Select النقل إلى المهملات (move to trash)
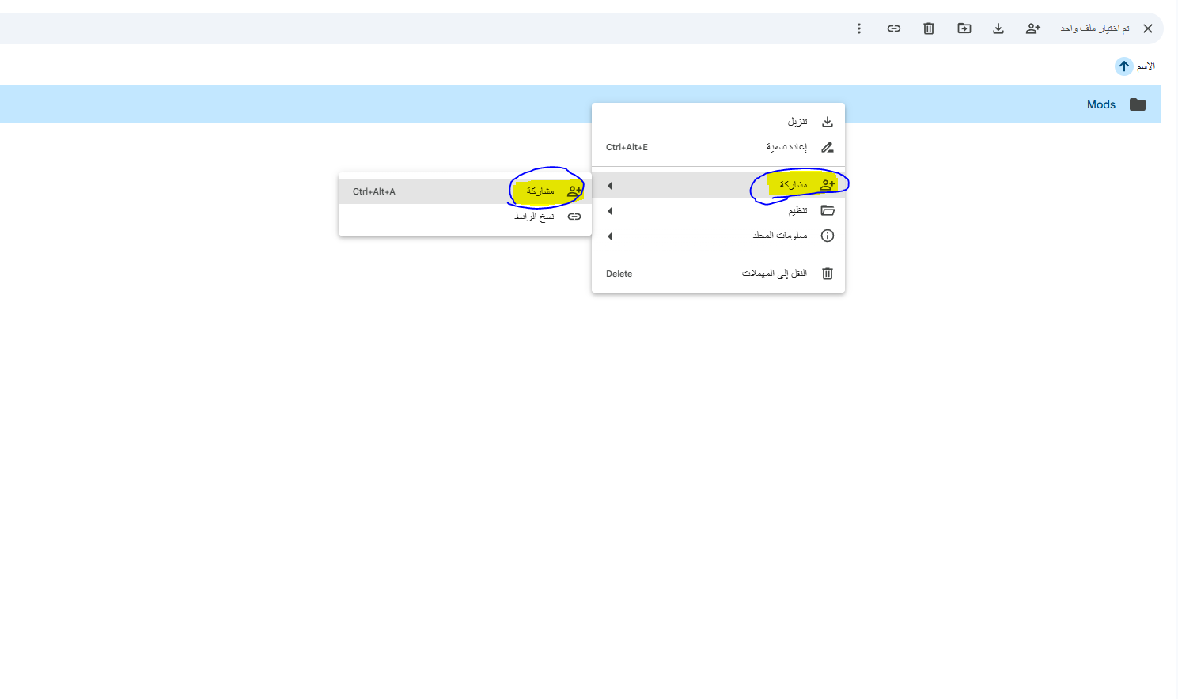 pyautogui.click(x=774, y=274)
